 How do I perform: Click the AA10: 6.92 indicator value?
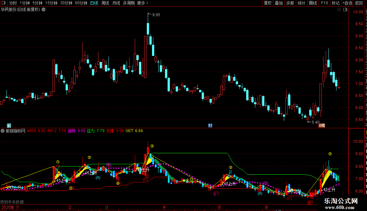(x=36, y=131)
